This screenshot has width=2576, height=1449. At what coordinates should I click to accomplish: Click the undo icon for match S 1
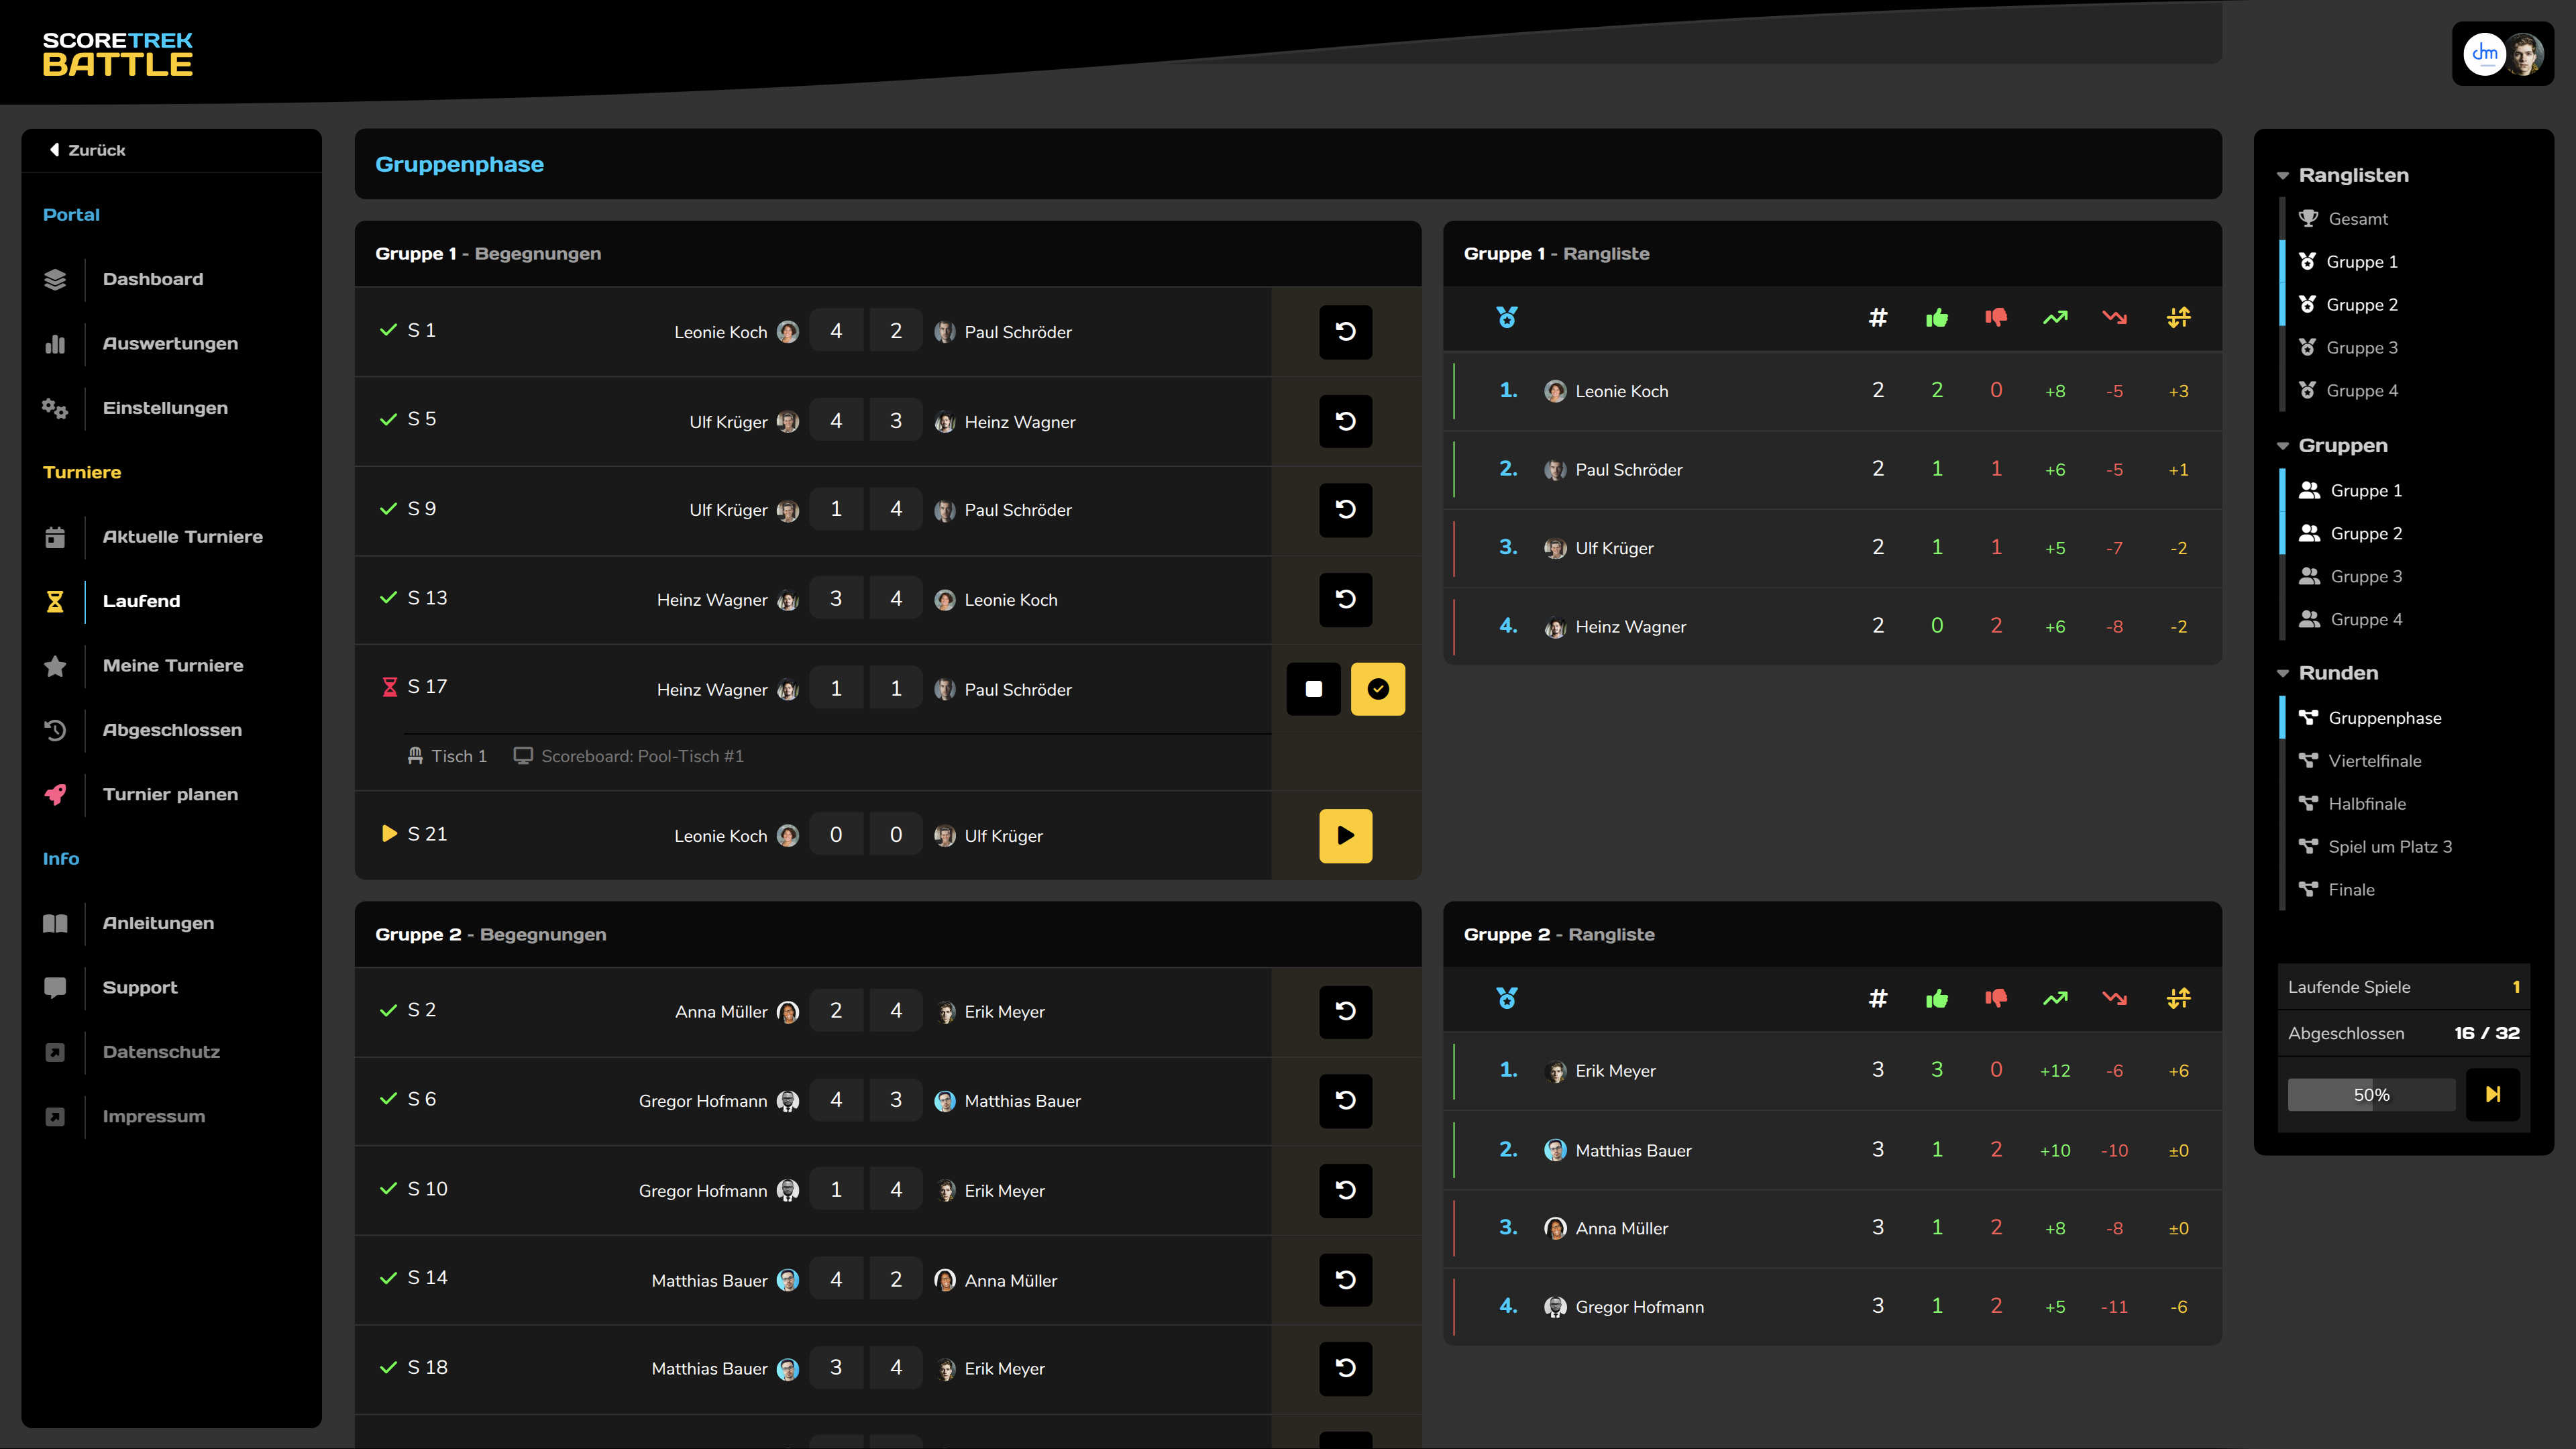pyautogui.click(x=1345, y=331)
